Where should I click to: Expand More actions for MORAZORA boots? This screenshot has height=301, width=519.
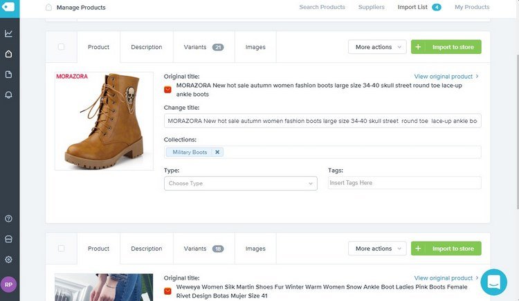point(377,47)
